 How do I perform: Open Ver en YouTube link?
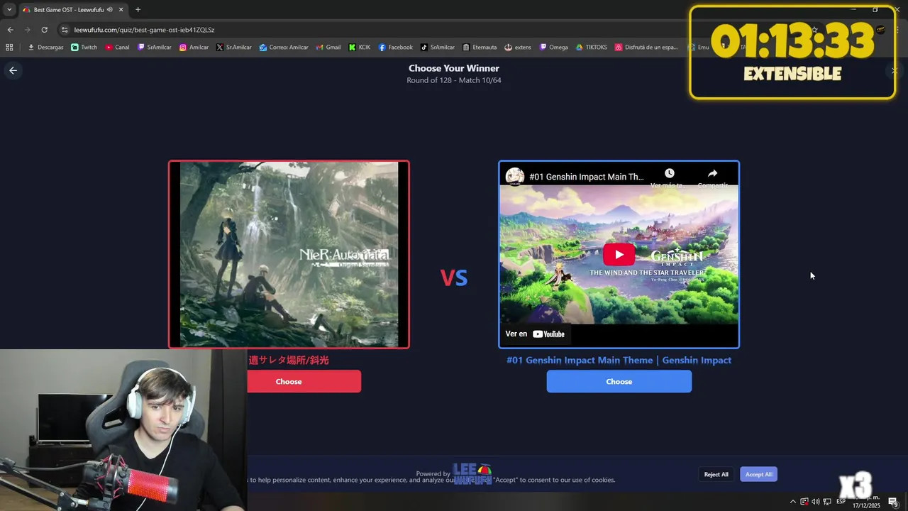(535, 334)
